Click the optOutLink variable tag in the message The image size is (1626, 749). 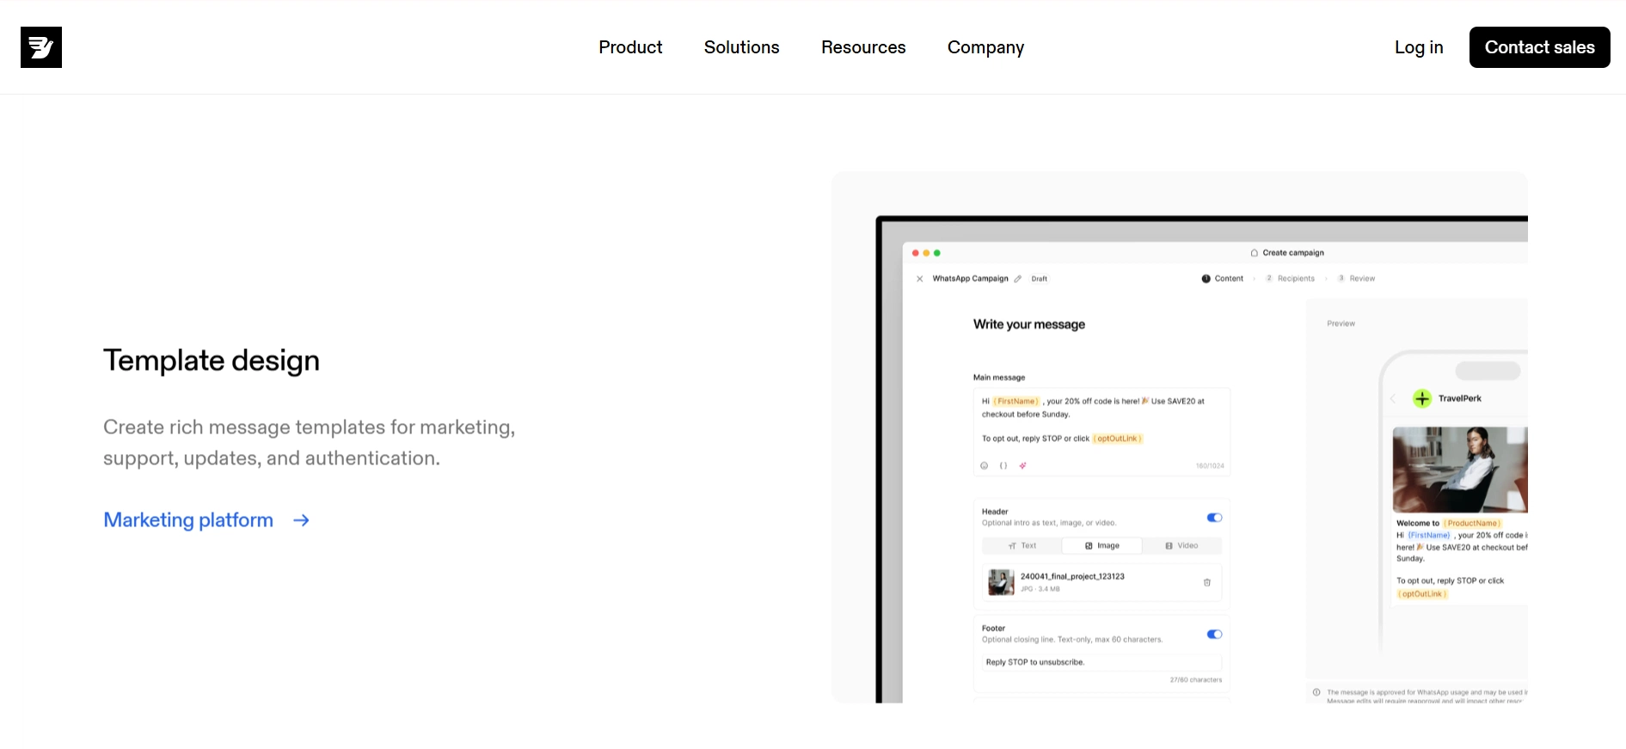pyautogui.click(x=1118, y=439)
